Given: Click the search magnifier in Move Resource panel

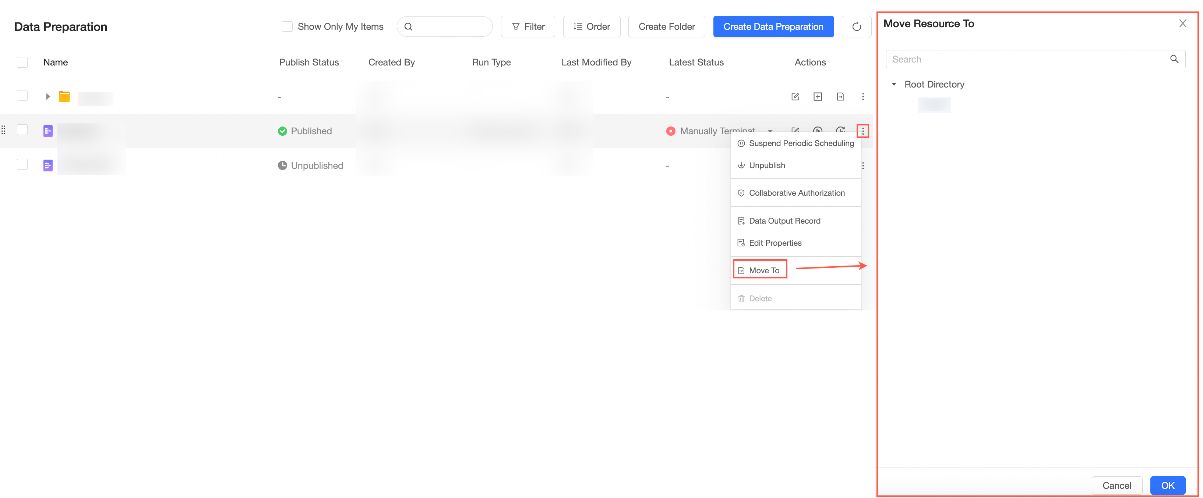Looking at the screenshot, I should tap(1174, 59).
